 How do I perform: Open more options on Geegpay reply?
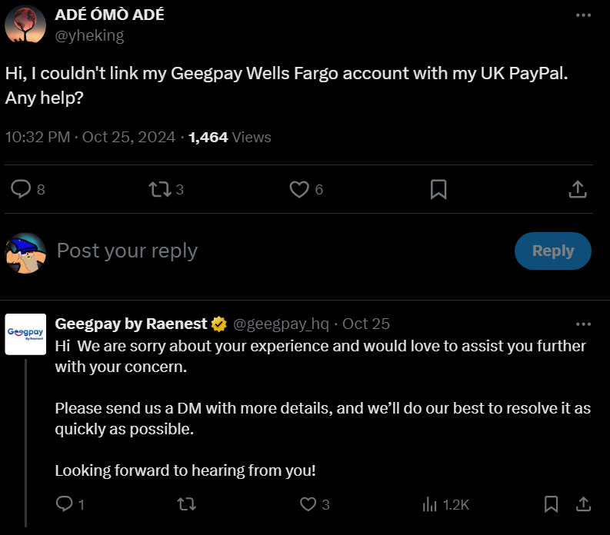(584, 324)
